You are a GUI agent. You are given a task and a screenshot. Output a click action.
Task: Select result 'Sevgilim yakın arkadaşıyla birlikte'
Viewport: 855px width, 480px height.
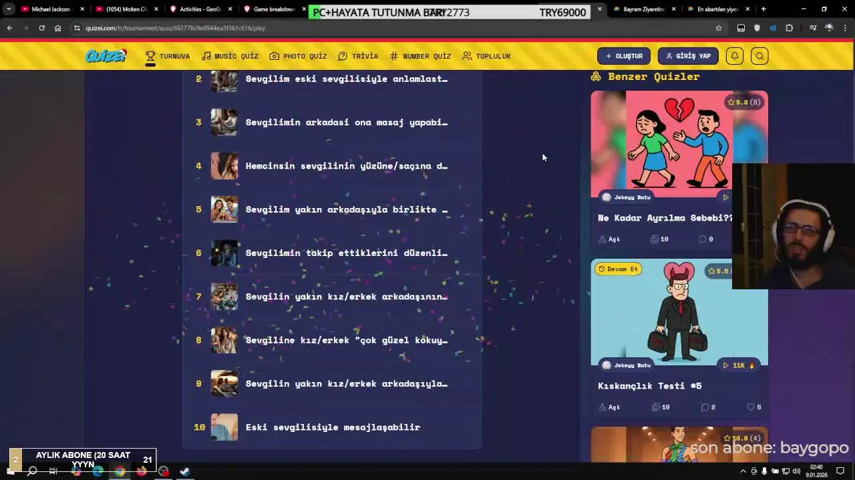point(332,209)
